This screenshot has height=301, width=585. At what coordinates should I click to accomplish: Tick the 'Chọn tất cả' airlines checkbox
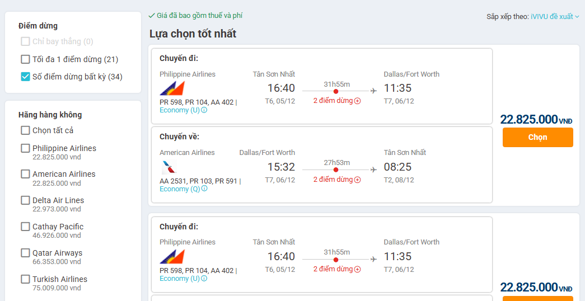[x=25, y=130]
